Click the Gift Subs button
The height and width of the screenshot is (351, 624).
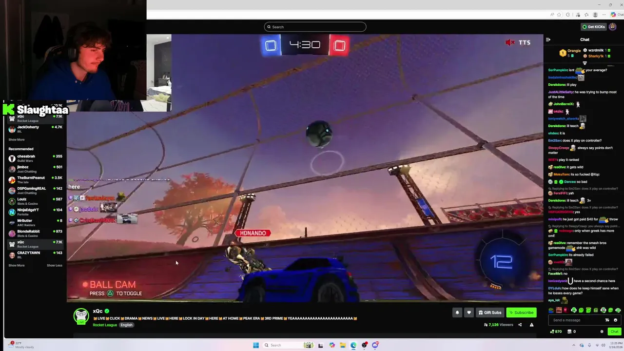490,312
